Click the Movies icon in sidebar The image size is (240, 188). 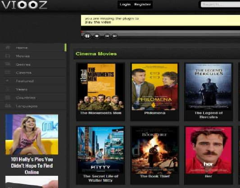[8, 56]
